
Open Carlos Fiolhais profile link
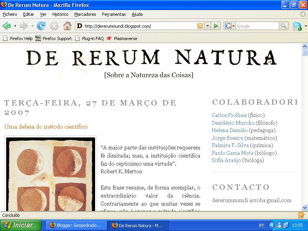[x=229, y=115]
